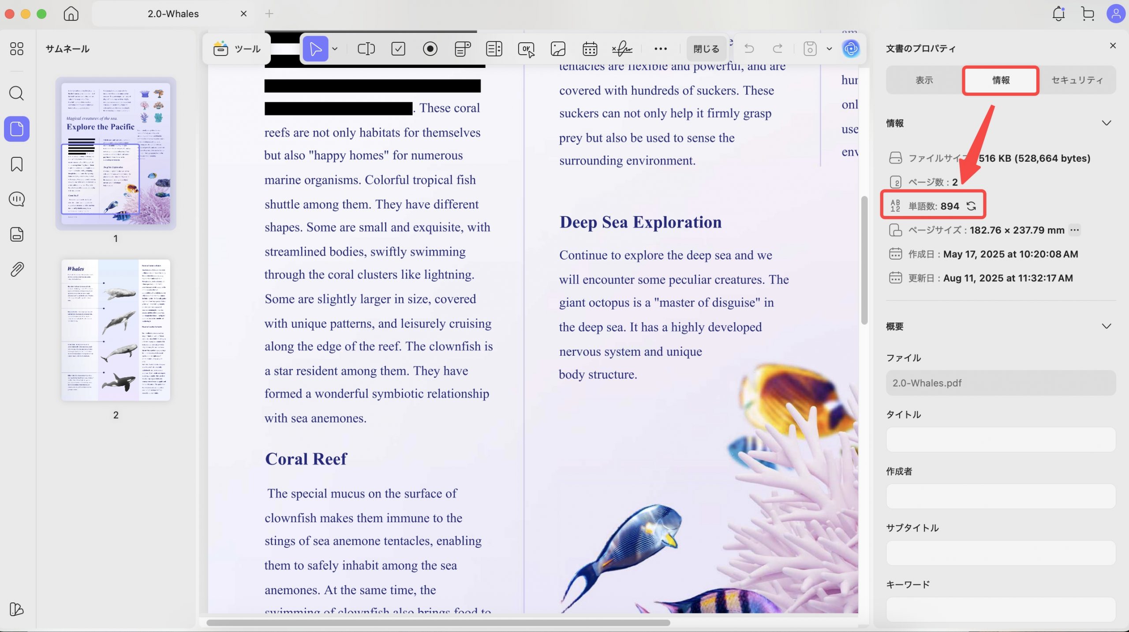Select the image field tool icon
Screen dimensions: 1129x632
[x=558, y=49]
